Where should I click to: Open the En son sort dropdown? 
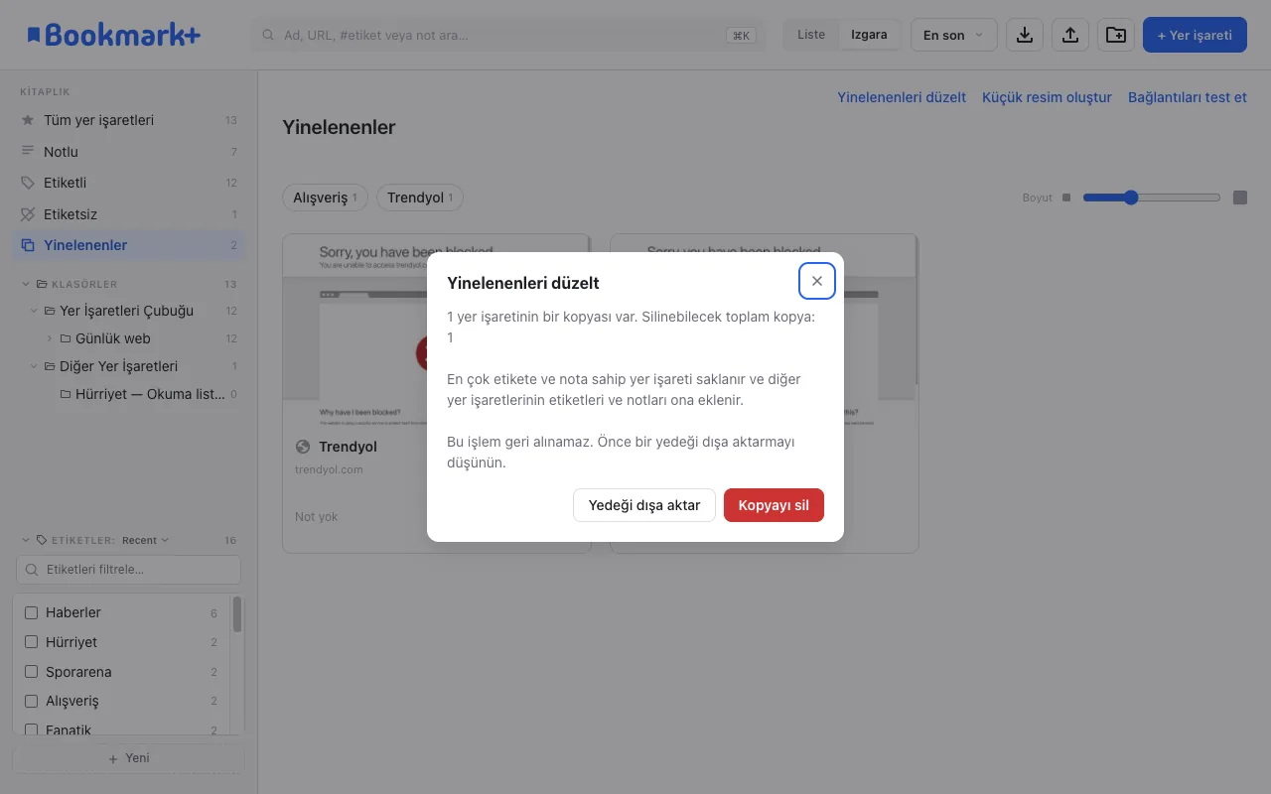coord(953,35)
